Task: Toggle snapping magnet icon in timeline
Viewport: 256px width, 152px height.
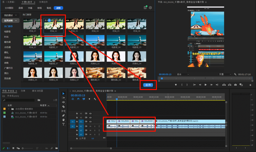Action: click(78, 99)
